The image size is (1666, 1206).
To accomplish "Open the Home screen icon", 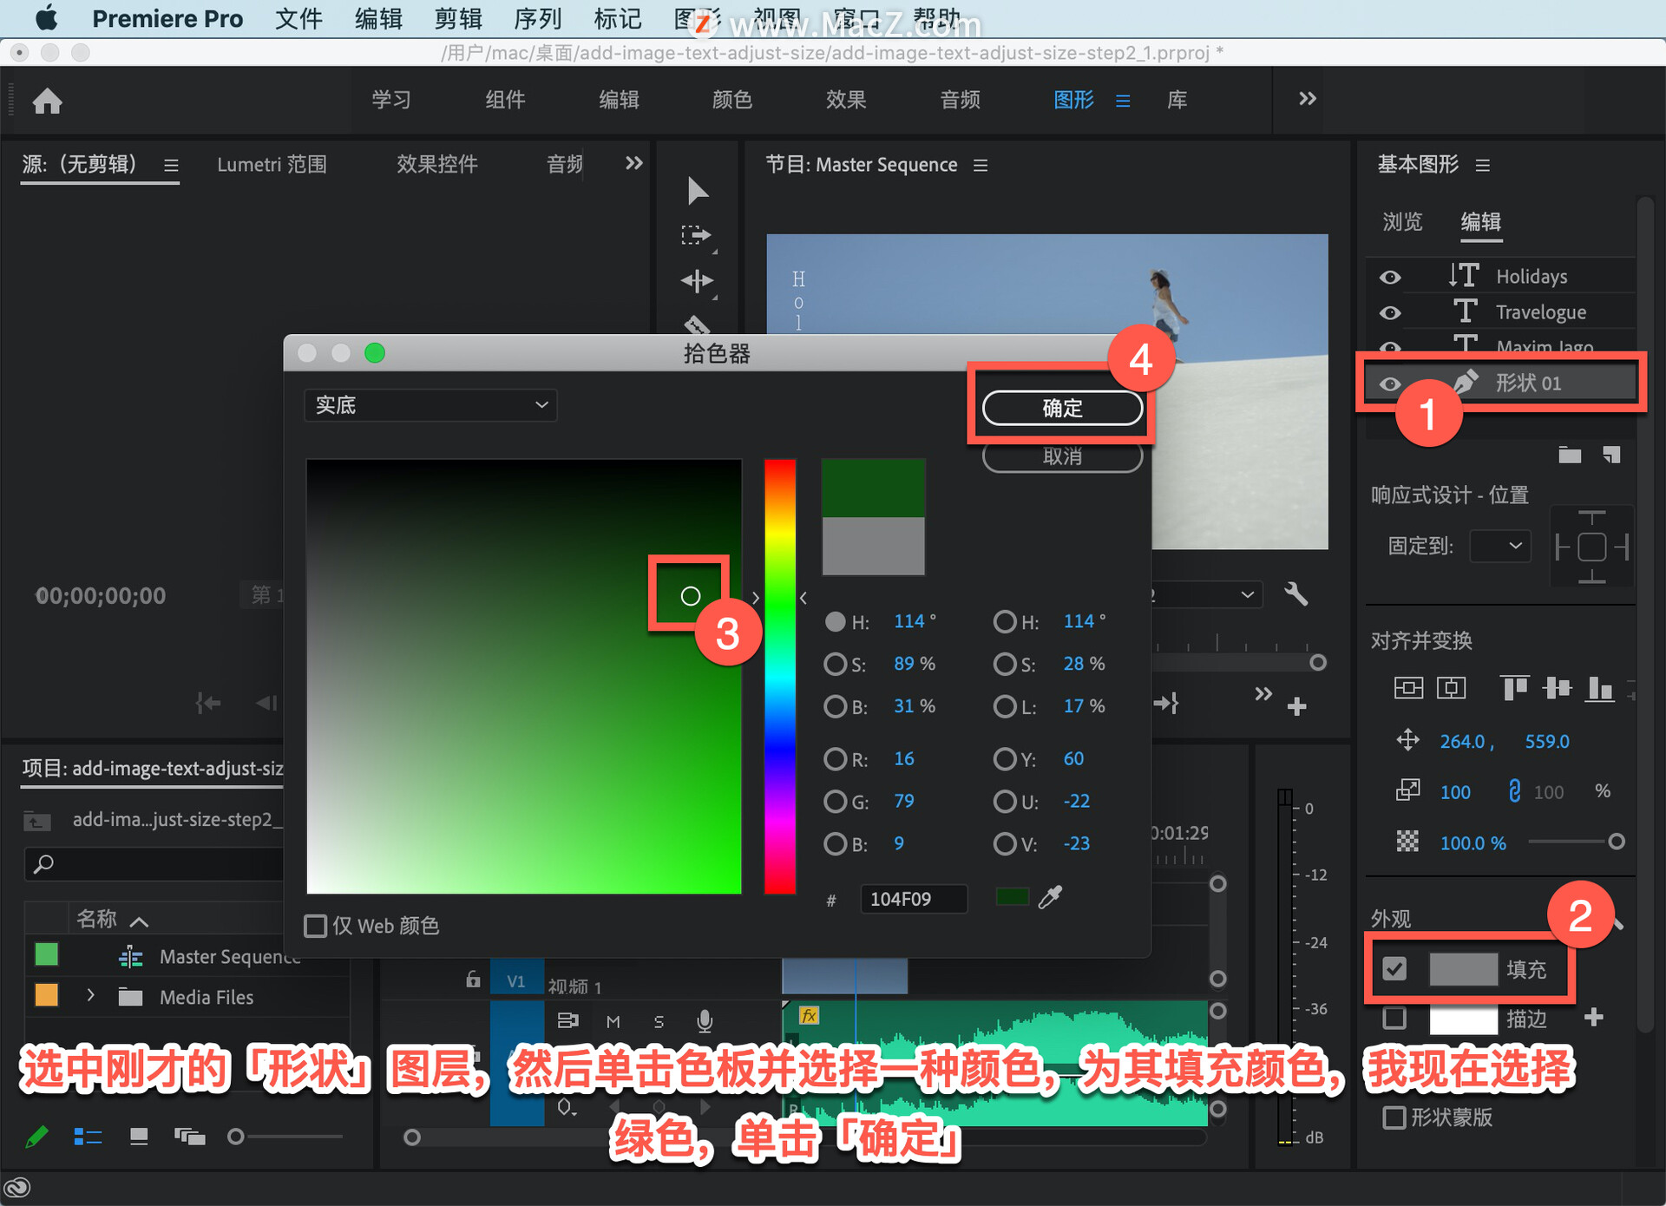I will [x=48, y=102].
